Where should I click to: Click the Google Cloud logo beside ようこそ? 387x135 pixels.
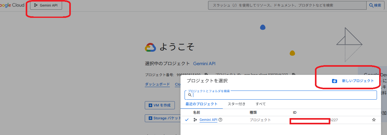tap(150, 47)
